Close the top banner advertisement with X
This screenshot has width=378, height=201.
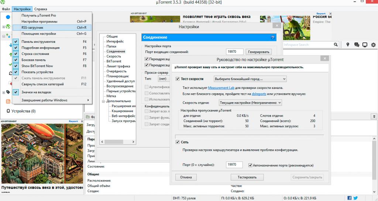(330, 14)
